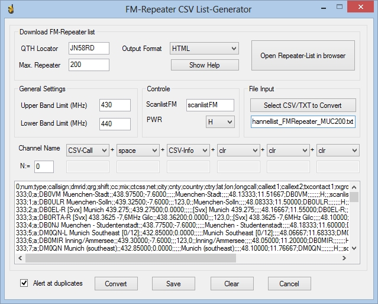The image size is (378, 304).
Task: Focus the ScanlistFM text field
Action: pyautogui.click(x=210, y=105)
